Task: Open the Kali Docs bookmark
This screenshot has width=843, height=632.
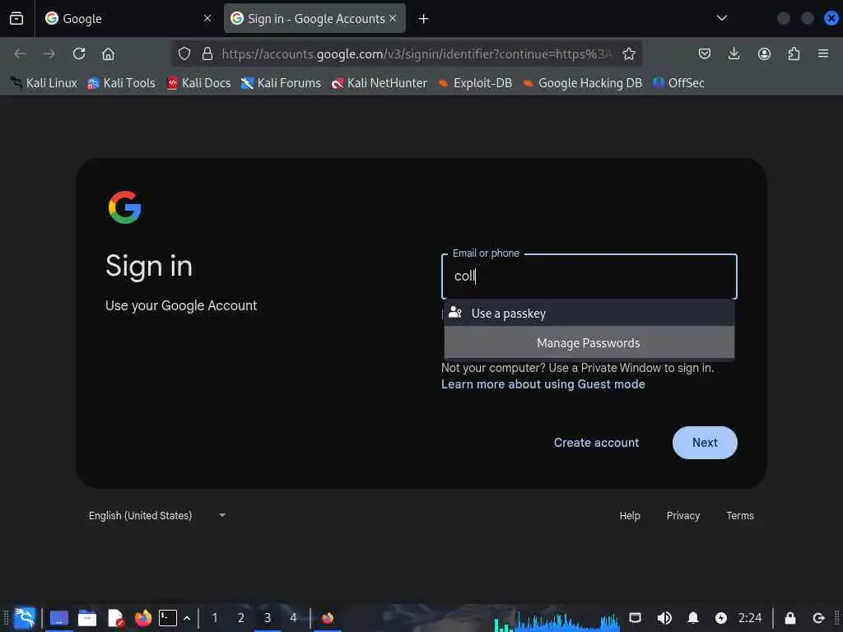Action: click(x=198, y=83)
